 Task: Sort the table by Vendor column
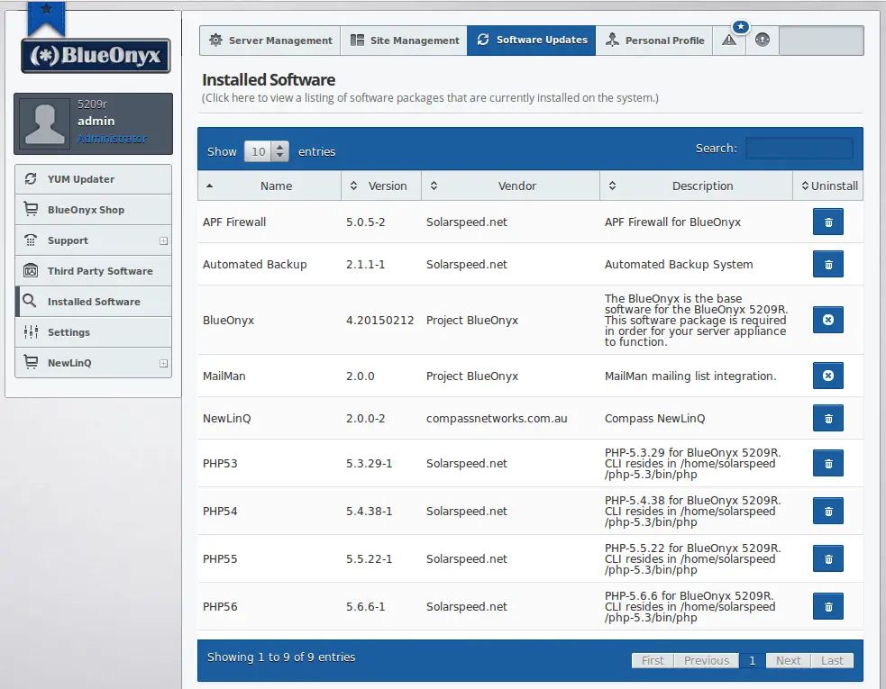click(x=510, y=186)
